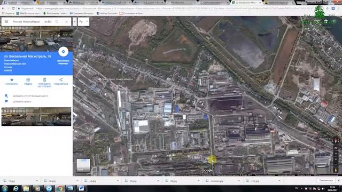Click the search magnifier icon in Maps
The image size is (342, 192).
coord(57,21)
